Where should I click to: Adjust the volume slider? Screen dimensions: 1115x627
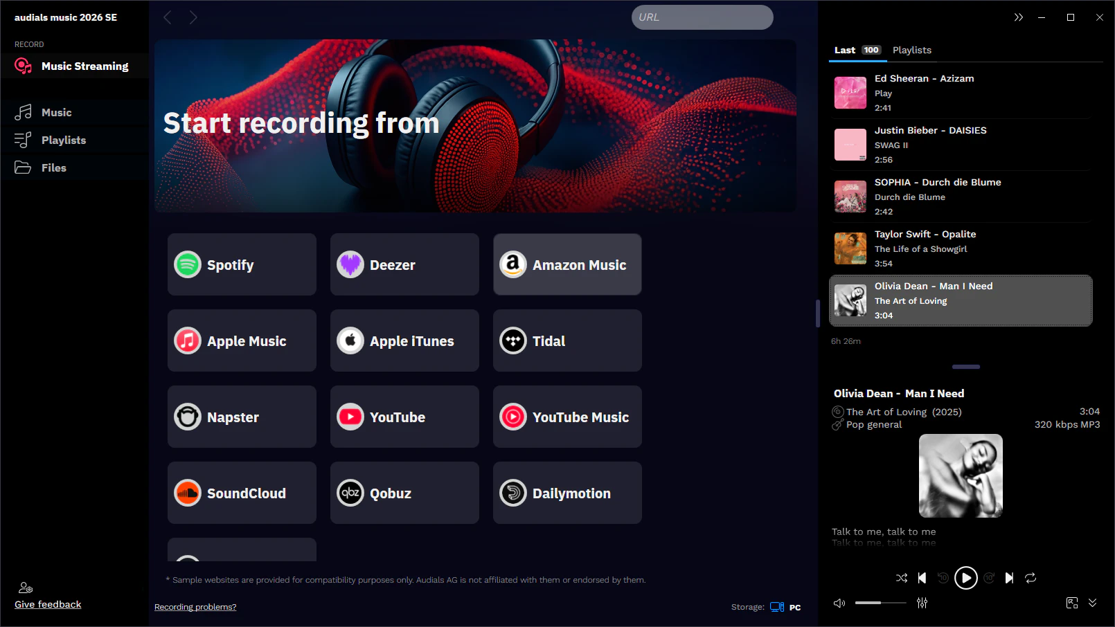pos(880,603)
